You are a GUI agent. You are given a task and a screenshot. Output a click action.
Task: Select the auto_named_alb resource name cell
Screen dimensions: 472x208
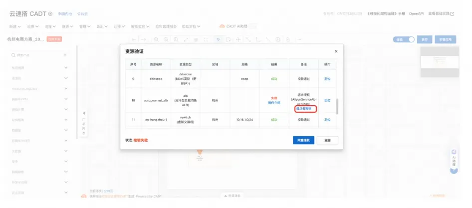click(156, 100)
